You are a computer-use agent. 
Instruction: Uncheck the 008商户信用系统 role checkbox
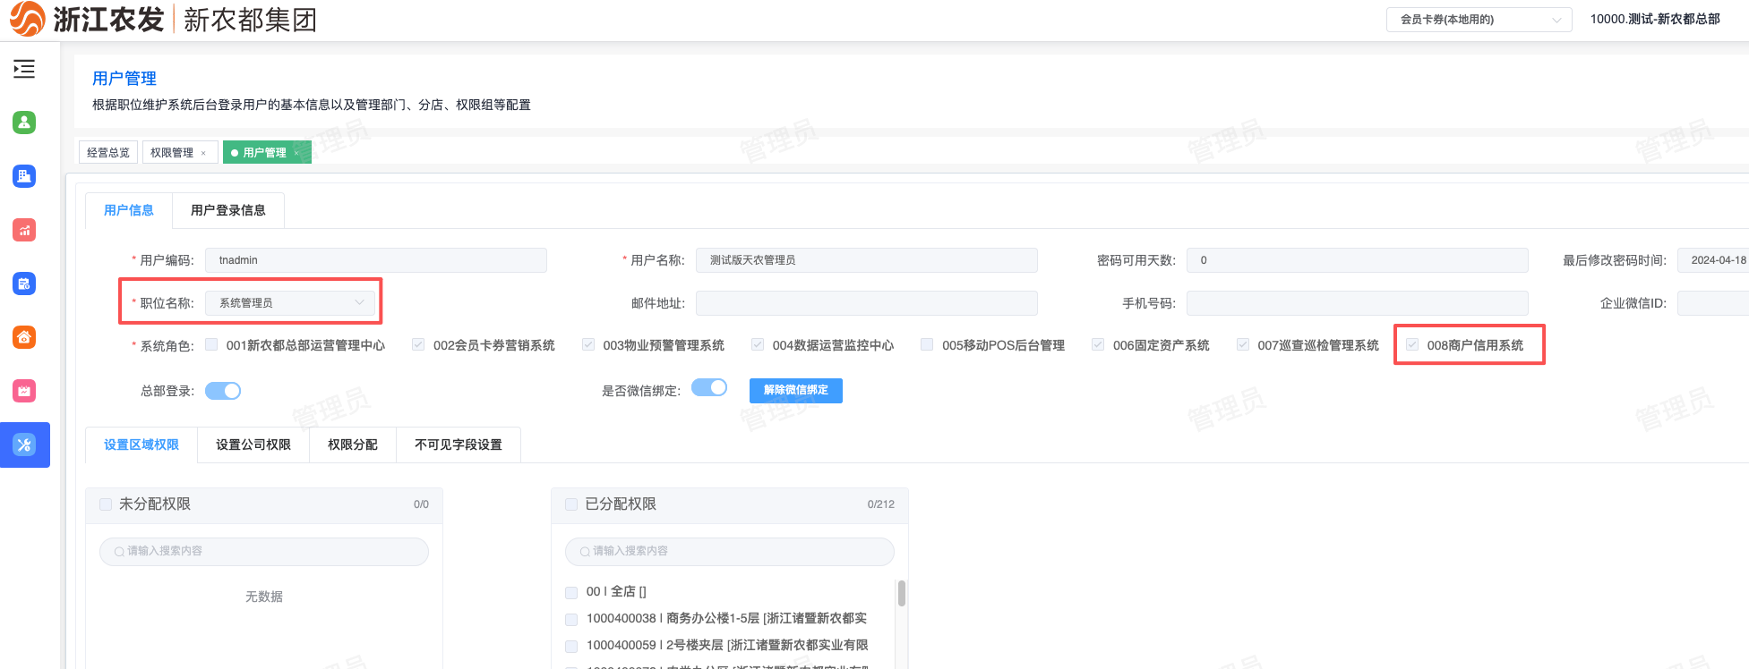click(1412, 344)
